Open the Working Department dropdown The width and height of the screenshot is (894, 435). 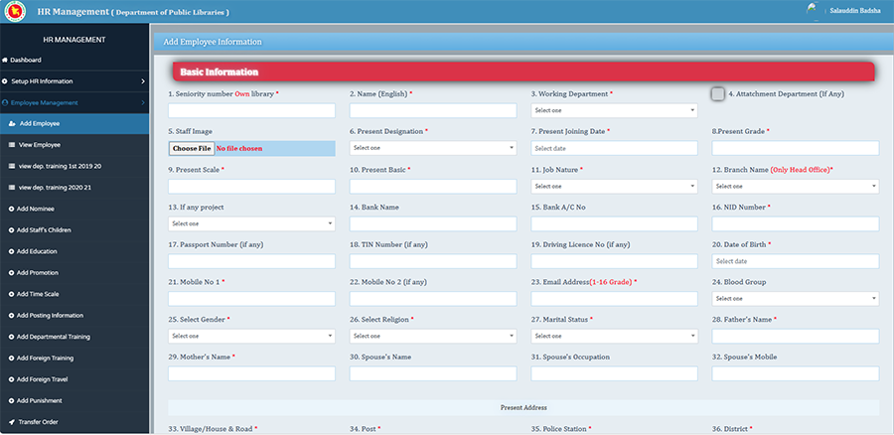(614, 110)
